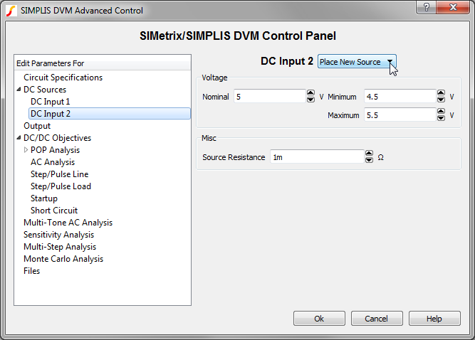This screenshot has width=475, height=340.
Task: Open Monte Carlo Analysis settings
Action: tap(63, 259)
